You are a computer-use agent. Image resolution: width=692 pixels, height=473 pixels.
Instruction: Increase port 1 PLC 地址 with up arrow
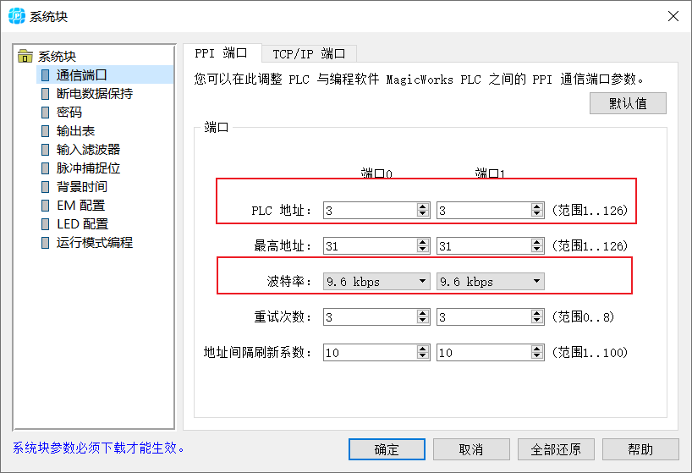pos(537,206)
